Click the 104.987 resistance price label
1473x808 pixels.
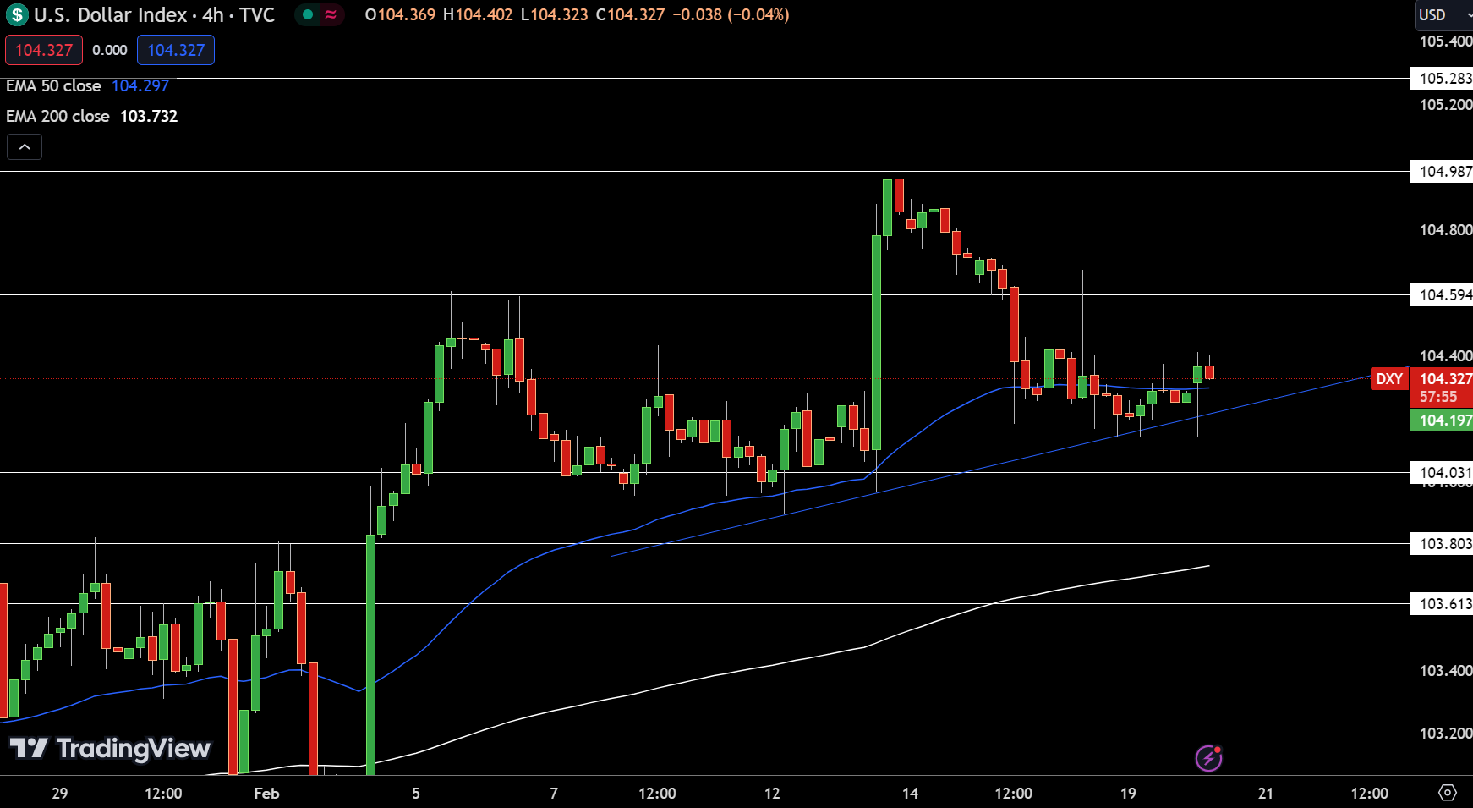[x=1443, y=172]
